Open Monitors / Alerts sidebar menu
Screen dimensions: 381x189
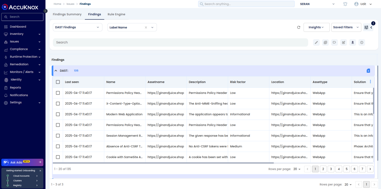tap(23, 72)
